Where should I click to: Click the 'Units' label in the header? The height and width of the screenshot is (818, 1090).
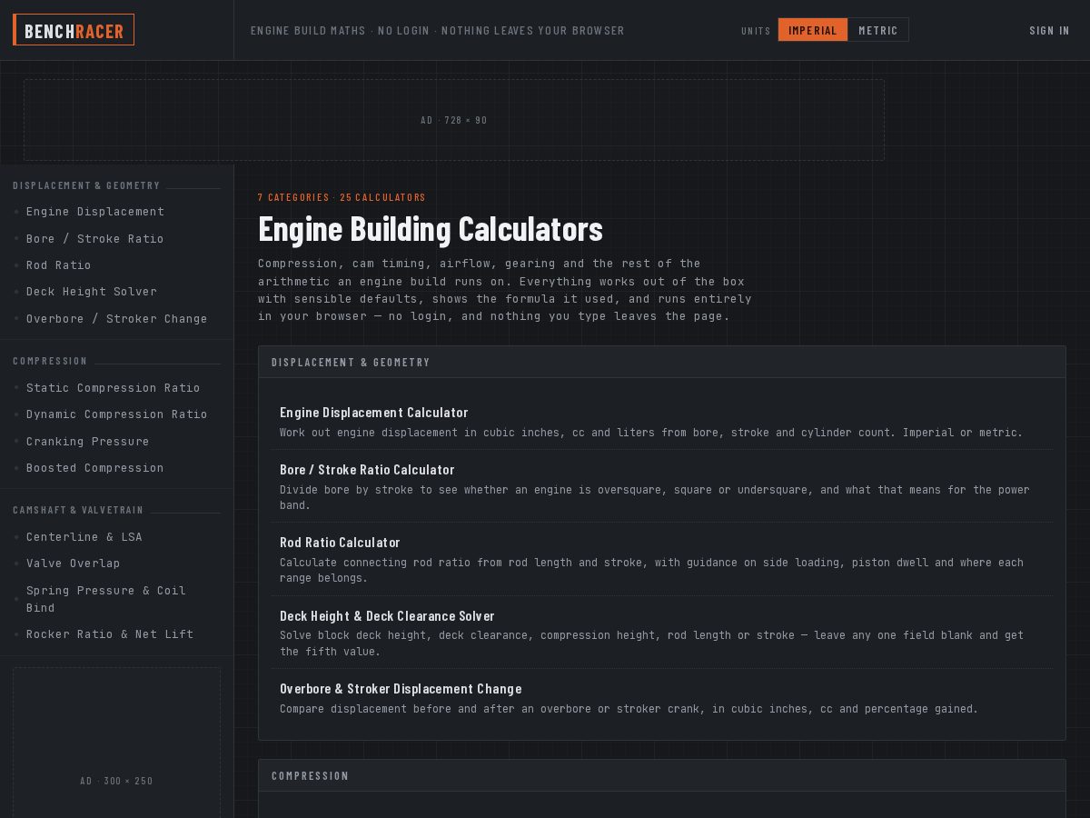[756, 31]
